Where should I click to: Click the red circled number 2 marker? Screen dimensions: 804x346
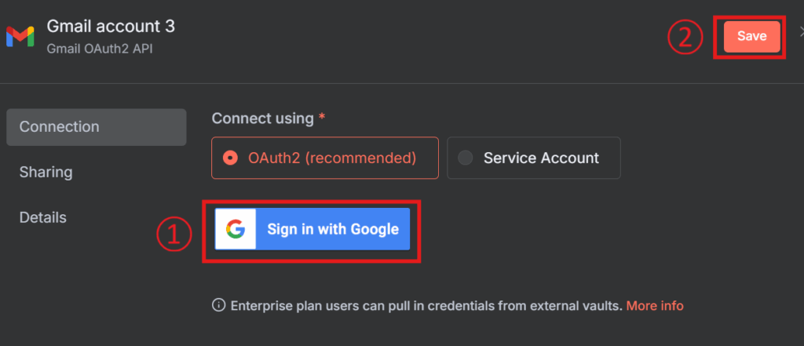(685, 38)
